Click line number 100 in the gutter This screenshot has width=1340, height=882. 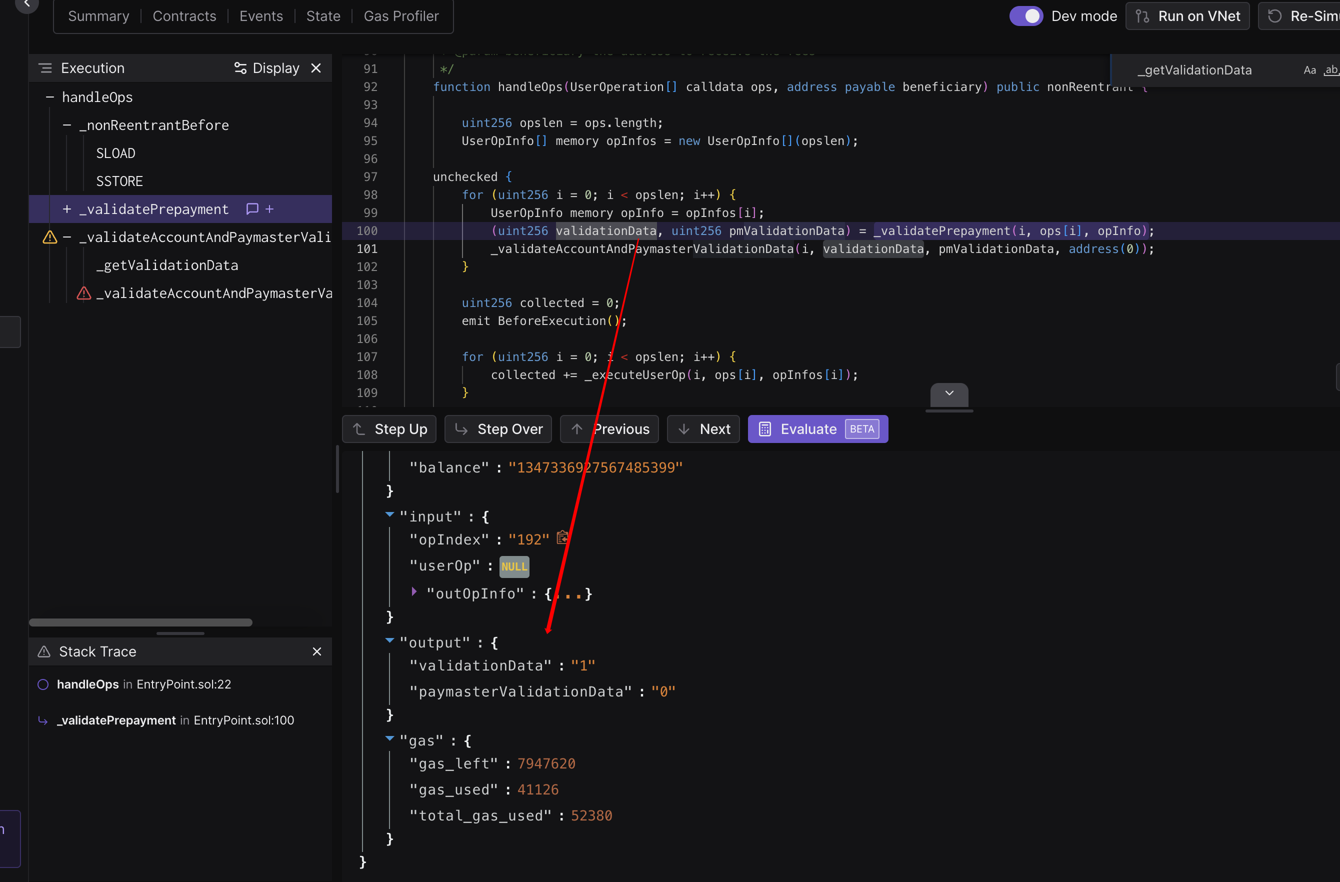(367, 231)
